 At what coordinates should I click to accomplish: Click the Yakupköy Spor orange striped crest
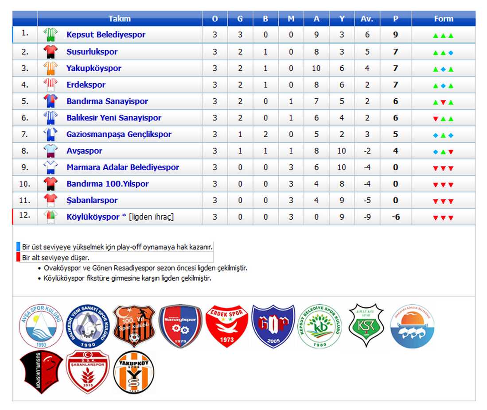pos(134,372)
